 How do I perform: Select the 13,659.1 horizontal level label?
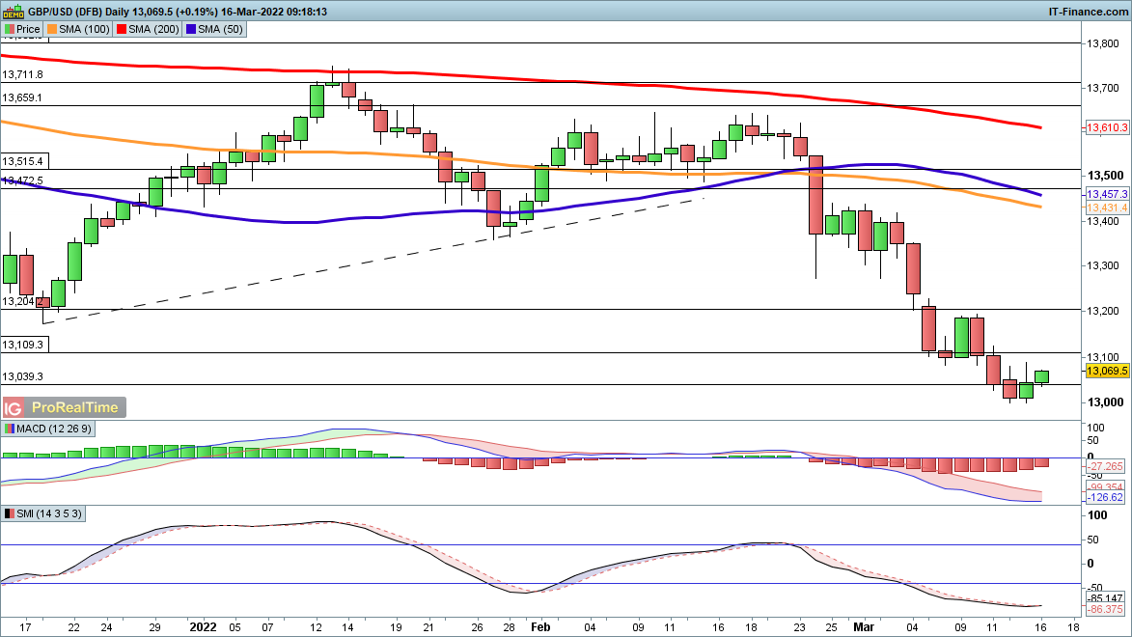point(22,98)
